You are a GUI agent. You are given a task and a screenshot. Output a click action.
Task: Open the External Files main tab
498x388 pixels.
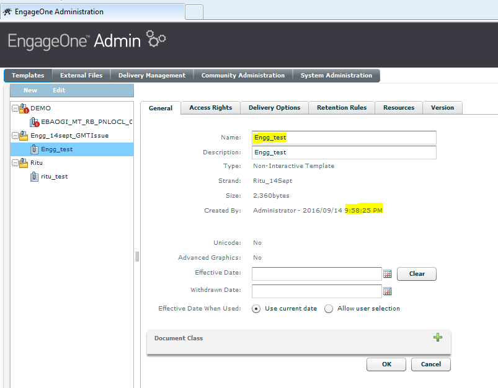click(81, 76)
